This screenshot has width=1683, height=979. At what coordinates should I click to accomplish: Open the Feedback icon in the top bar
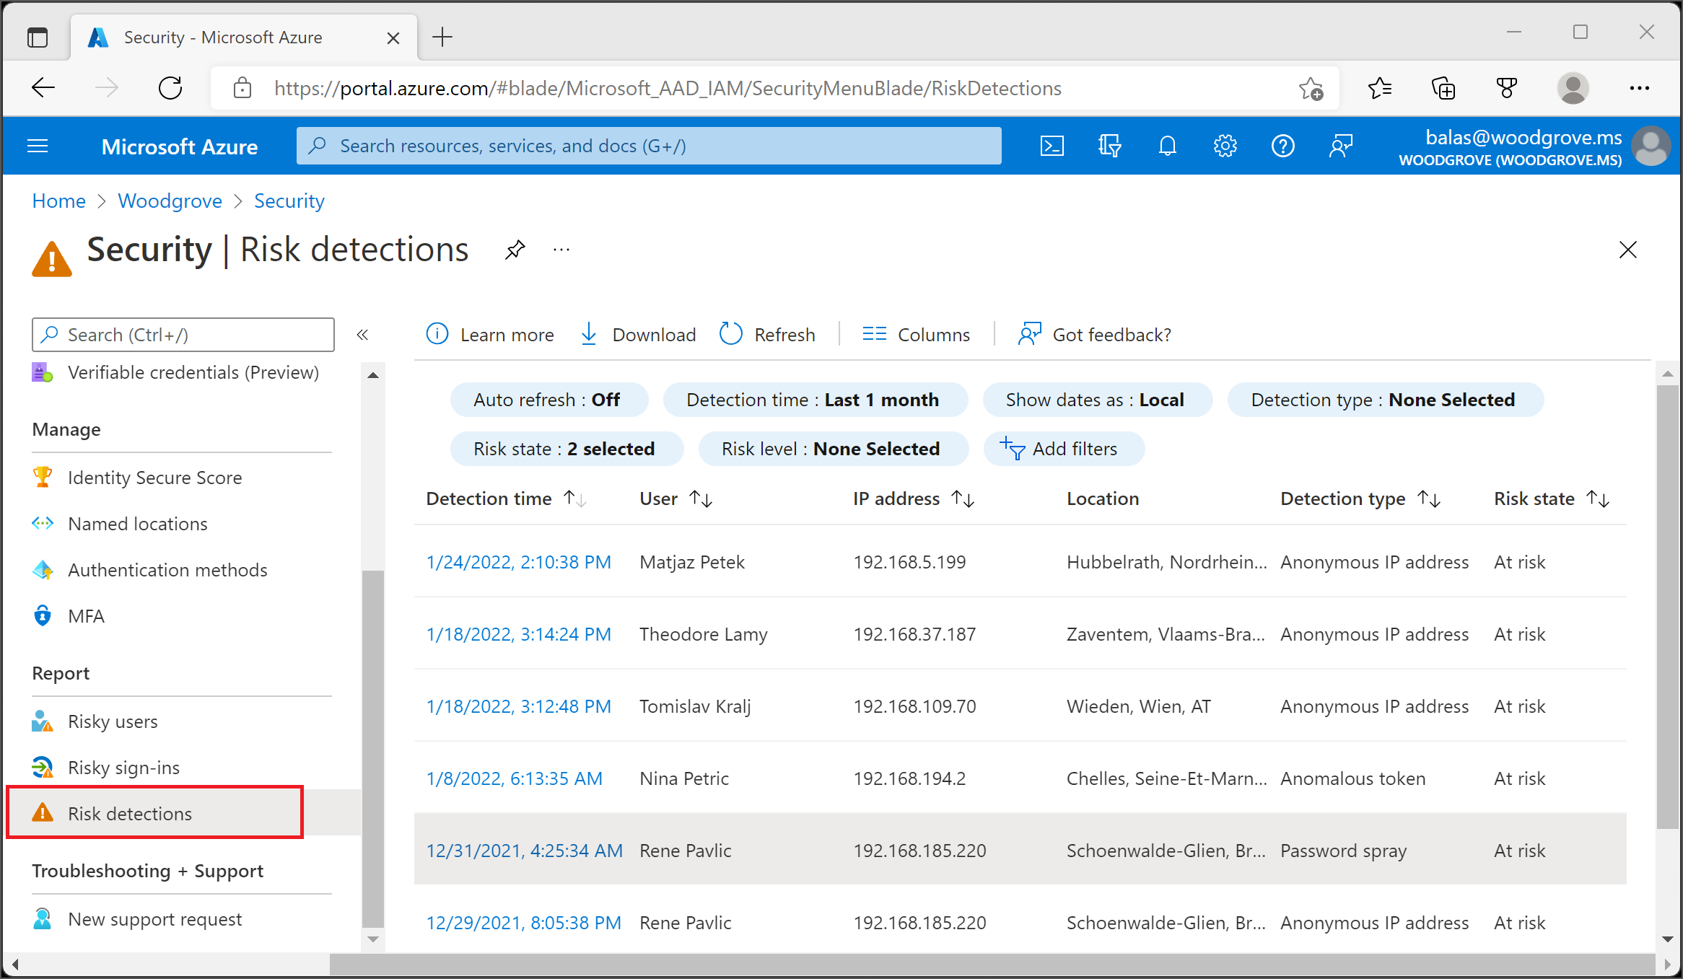pyautogui.click(x=1340, y=146)
